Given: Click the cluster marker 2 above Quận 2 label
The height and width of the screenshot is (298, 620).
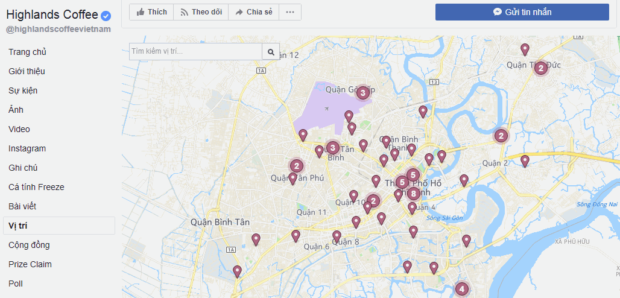Looking at the screenshot, I should 501,136.
